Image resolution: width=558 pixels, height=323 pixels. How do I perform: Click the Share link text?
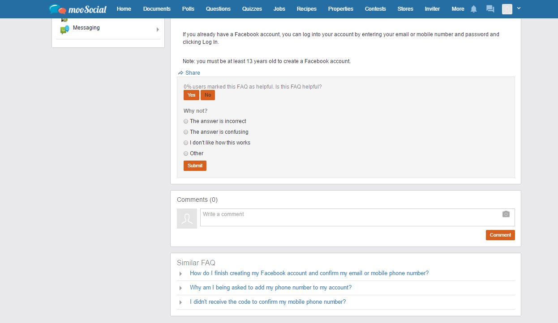pos(193,73)
